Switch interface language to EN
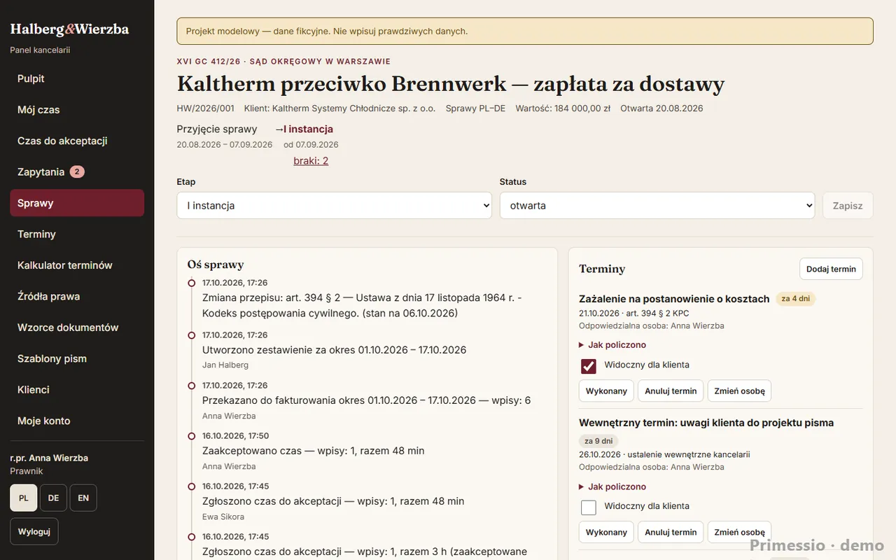The height and width of the screenshot is (560, 896). 83,498
